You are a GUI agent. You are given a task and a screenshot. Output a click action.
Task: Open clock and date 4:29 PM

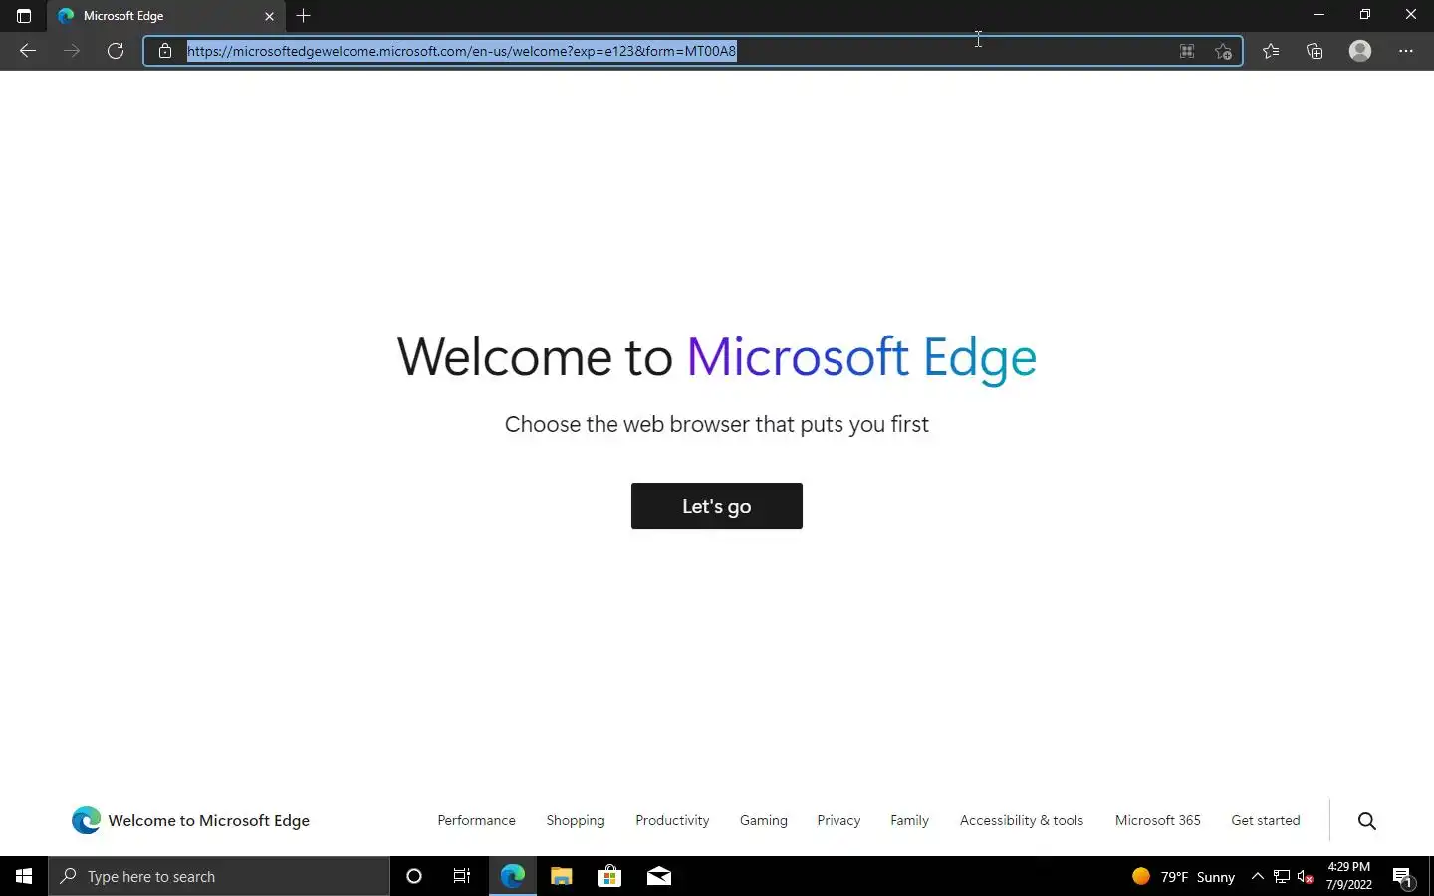coord(1349,876)
